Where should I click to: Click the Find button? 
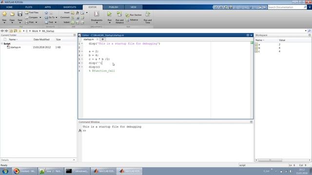pos(49,22)
